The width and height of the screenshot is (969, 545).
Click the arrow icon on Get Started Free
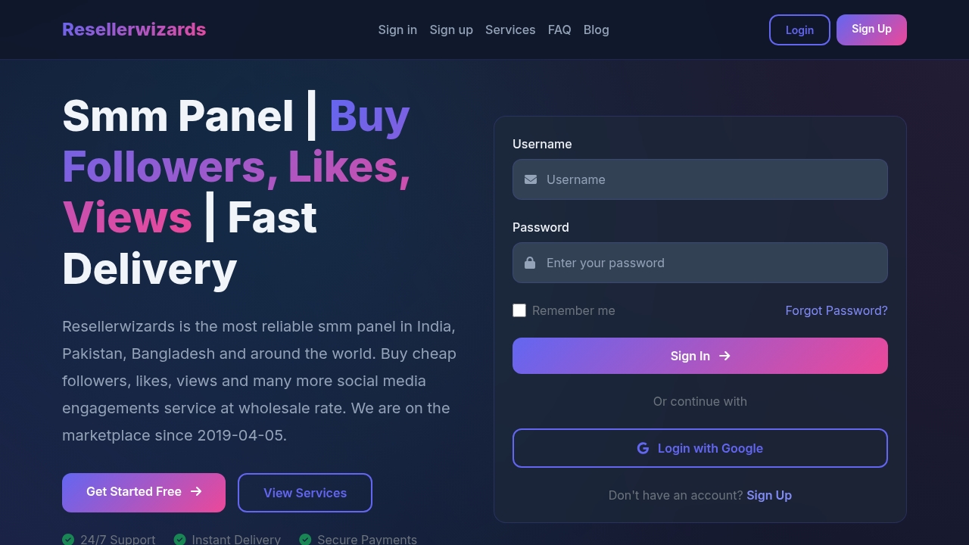(x=196, y=491)
